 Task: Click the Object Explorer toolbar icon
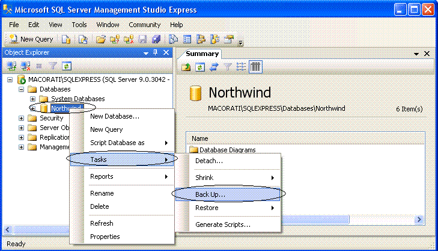coord(201,39)
